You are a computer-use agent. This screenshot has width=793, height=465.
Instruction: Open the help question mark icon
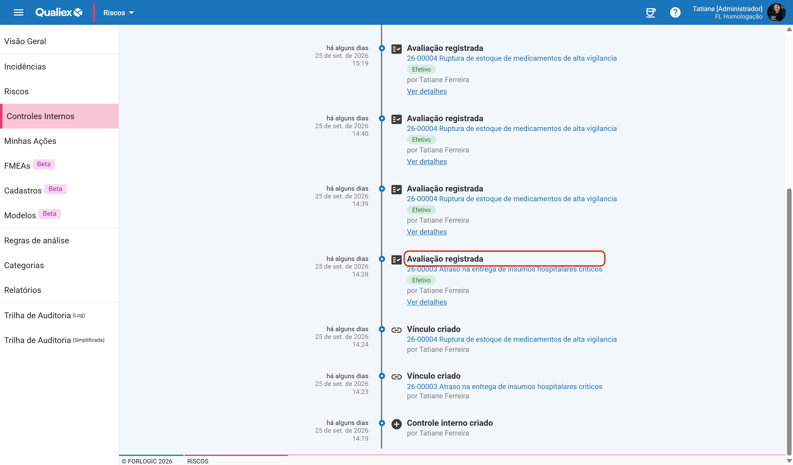point(675,13)
